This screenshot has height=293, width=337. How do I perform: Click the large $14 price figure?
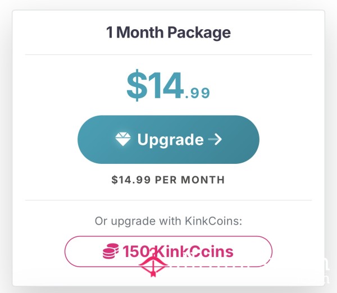pyautogui.click(x=156, y=85)
